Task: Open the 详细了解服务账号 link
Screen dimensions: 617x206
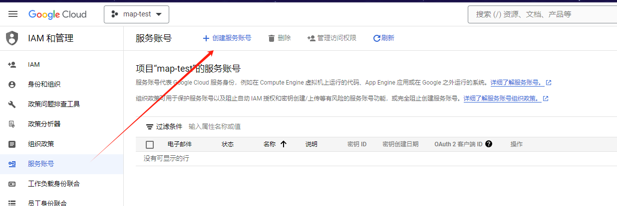Action: (x=517, y=83)
